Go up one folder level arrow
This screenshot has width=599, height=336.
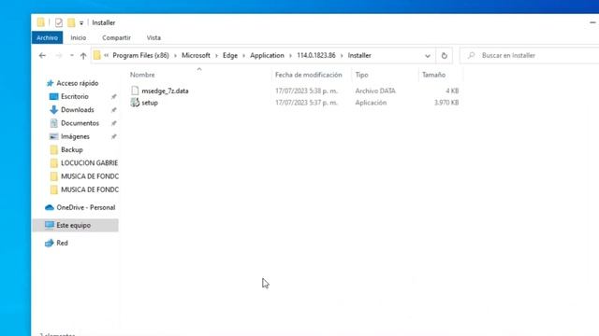[83, 56]
